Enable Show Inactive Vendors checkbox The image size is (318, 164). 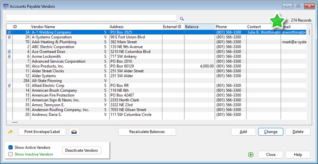point(11,154)
